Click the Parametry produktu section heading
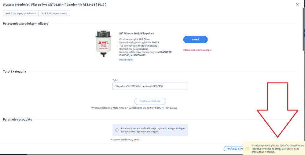Image resolution: width=305 pixels, height=155 pixels. 17,120
